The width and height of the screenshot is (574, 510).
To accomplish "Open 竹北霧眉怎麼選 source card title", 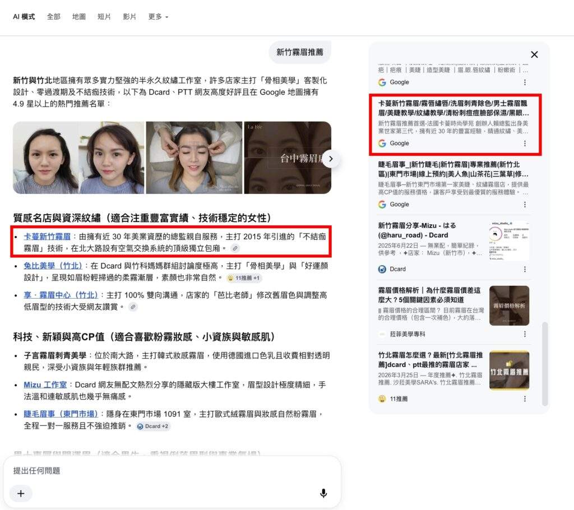I will click(430, 360).
